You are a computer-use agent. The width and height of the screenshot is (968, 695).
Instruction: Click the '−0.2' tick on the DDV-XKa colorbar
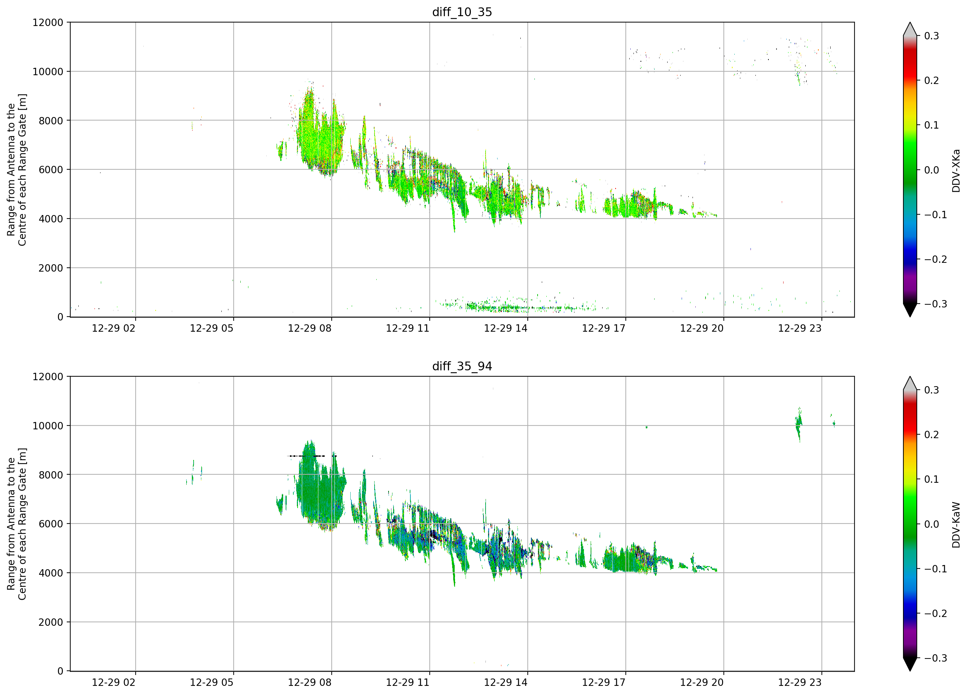(936, 260)
